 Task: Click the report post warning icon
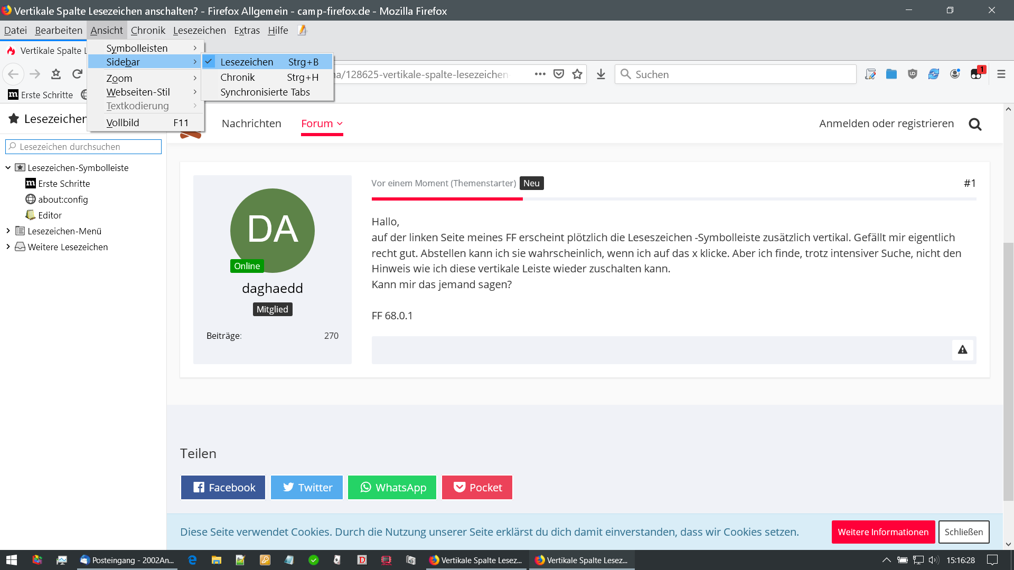tap(962, 350)
